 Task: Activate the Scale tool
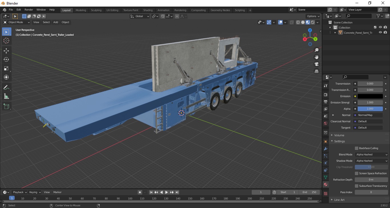click(6, 68)
